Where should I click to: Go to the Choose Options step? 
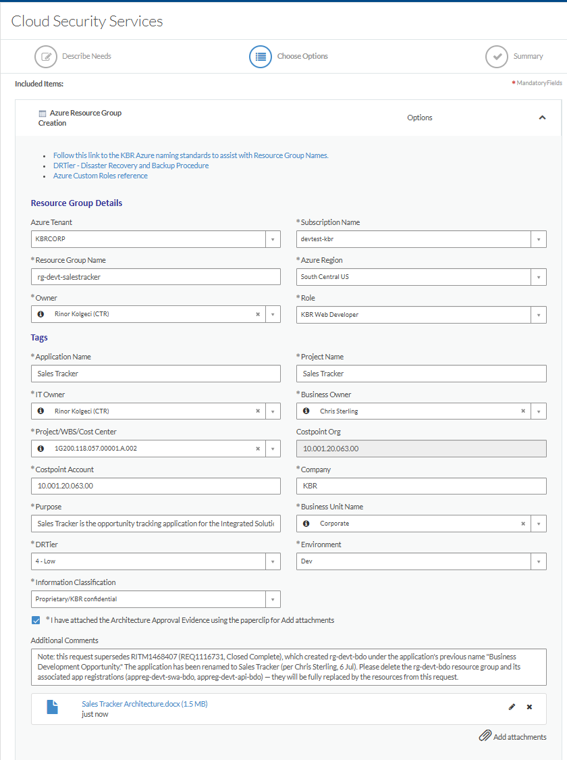(x=302, y=56)
